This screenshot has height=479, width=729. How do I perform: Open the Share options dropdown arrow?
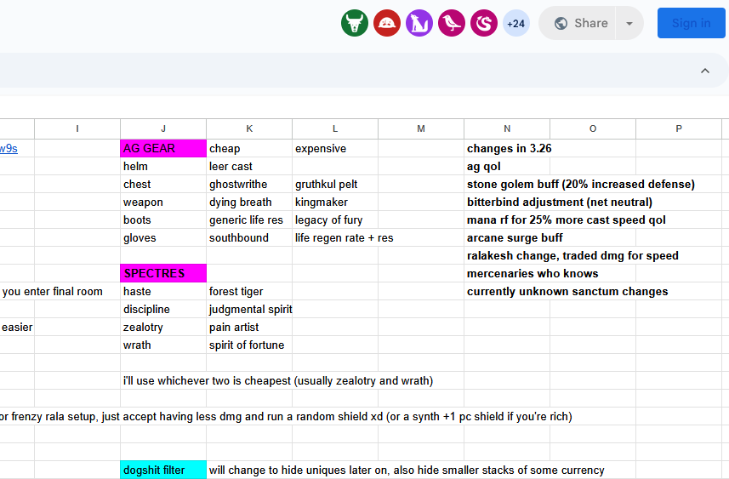click(629, 23)
